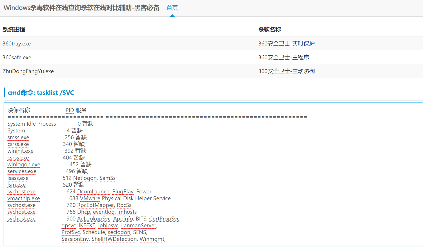This screenshot has height=251, width=423.
Task: Click the 360安全卫士-主程序 cell
Action: (x=284, y=57)
